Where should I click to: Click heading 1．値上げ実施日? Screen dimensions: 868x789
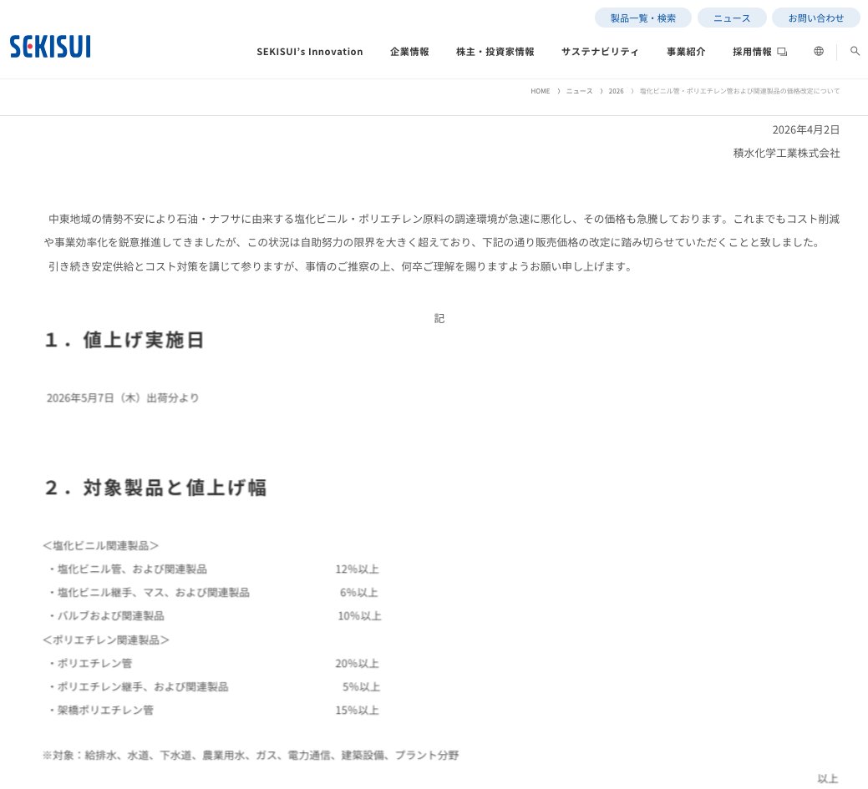(x=124, y=340)
